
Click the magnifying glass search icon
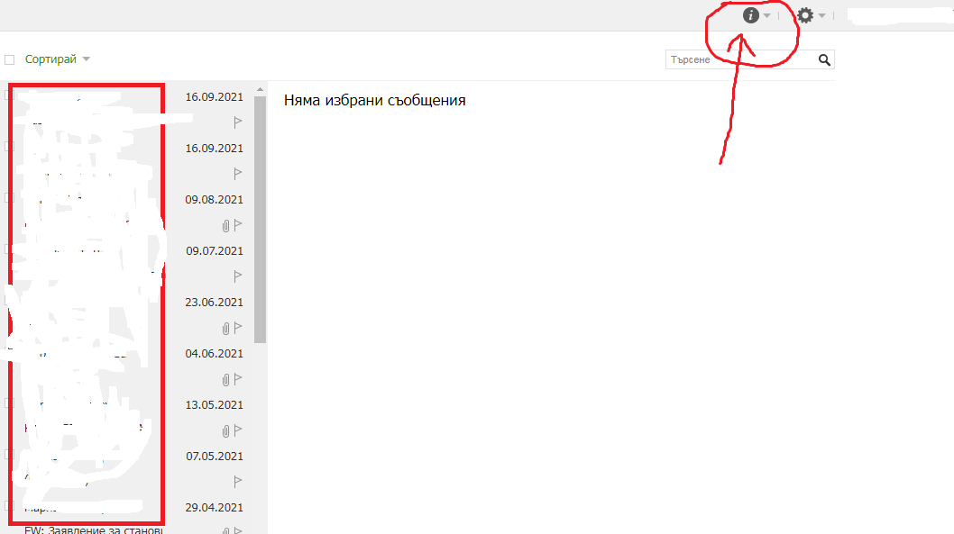(x=824, y=60)
